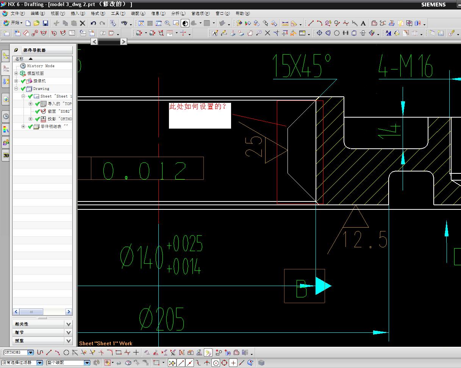Toggle green checkmark for Drawing node
This screenshot has height=368, width=461.
tap(23, 89)
